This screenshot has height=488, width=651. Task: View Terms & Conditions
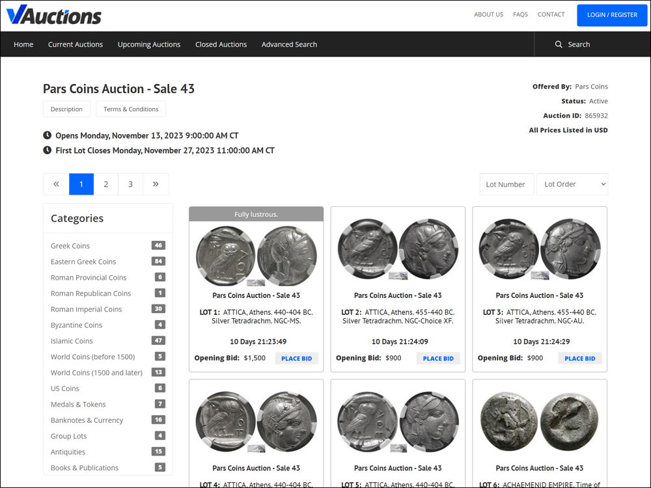coord(131,109)
